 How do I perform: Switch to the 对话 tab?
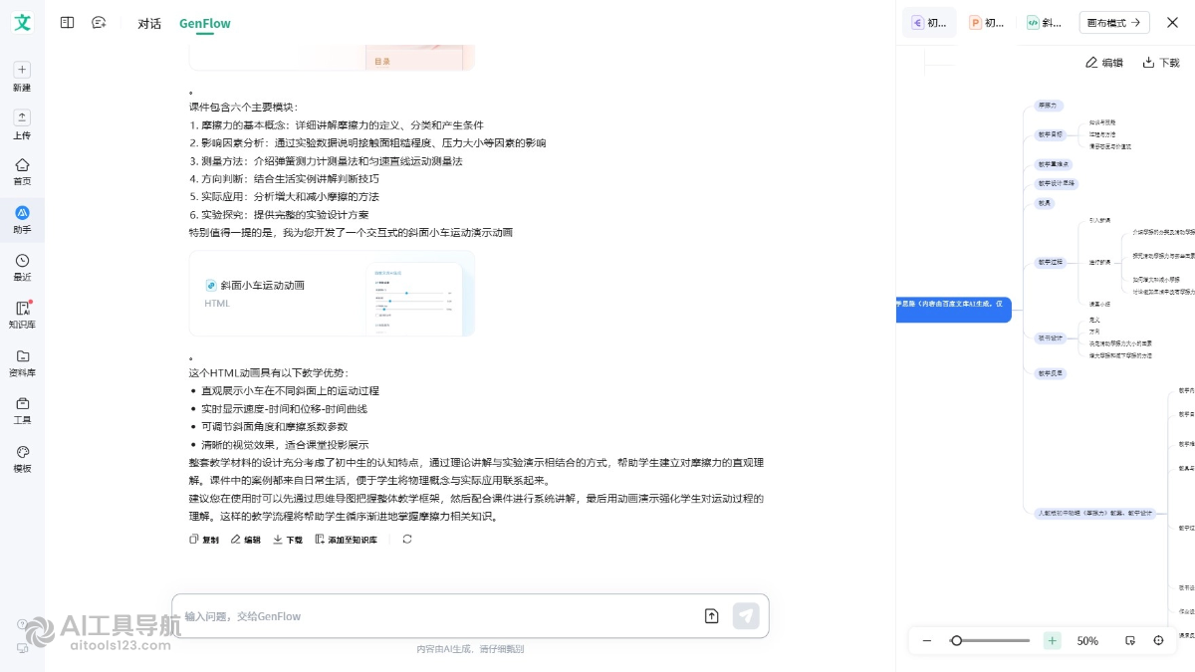tap(149, 23)
